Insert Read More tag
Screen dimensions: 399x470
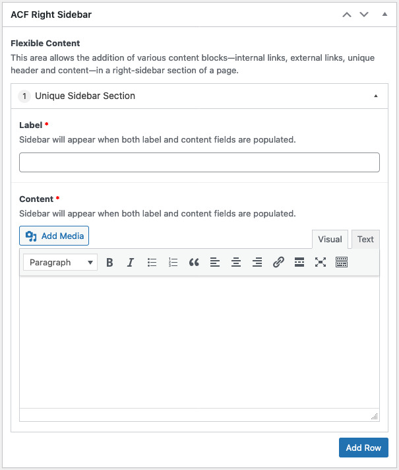pyautogui.click(x=299, y=262)
